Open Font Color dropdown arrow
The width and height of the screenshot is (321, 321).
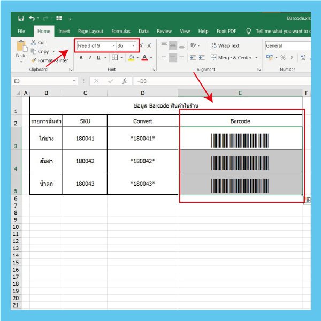coord(151,58)
